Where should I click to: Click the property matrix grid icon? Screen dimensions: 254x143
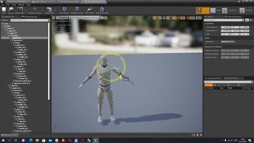click(247, 20)
